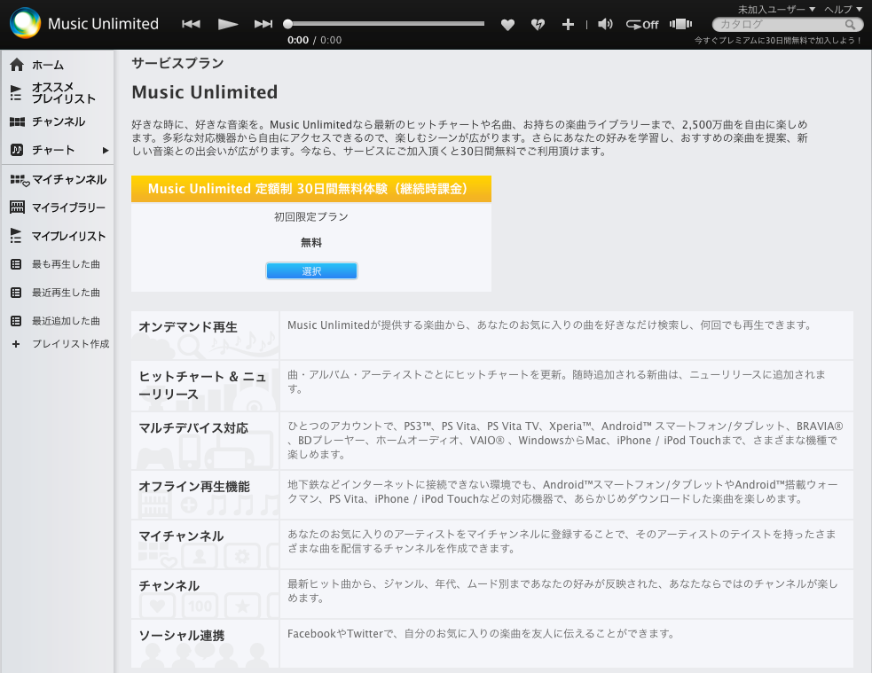Screen dimensions: 872x673
Task: Click the 0:00 elapsed time display
Action: [x=297, y=41]
